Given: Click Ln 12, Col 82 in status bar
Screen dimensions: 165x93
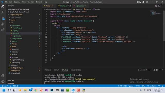Looking at the screenshot, I should pyautogui.click(x=122, y=86).
